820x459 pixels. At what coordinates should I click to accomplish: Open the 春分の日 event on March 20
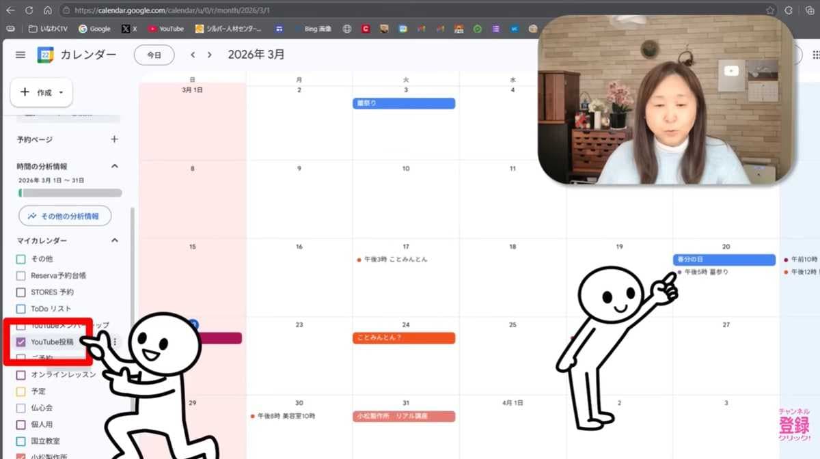tap(724, 260)
